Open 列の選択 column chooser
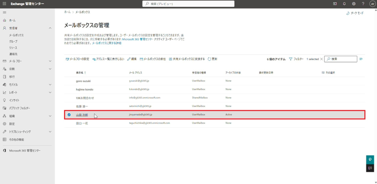This screenshot has height=184, width=377. (328, 72)
